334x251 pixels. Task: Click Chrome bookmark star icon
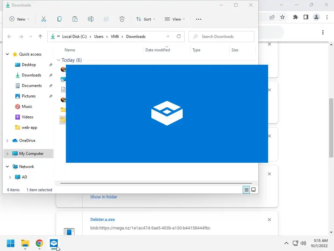282,17
